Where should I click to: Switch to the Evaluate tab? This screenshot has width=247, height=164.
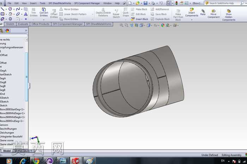pos(23,24)
